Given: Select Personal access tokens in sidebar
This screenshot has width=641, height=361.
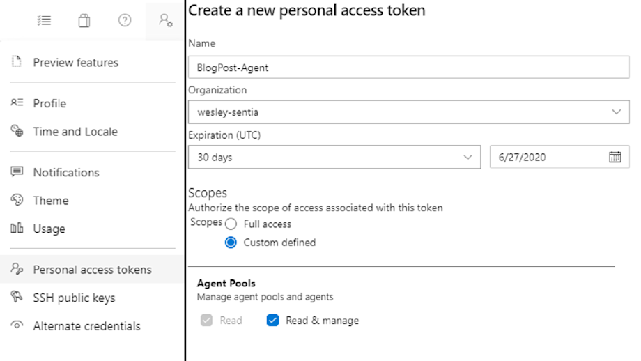Looking at the screenshot, I should (x=93, y=270).
